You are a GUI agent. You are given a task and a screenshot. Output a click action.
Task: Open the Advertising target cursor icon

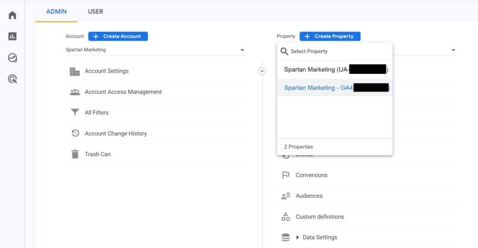click(12, 79)
